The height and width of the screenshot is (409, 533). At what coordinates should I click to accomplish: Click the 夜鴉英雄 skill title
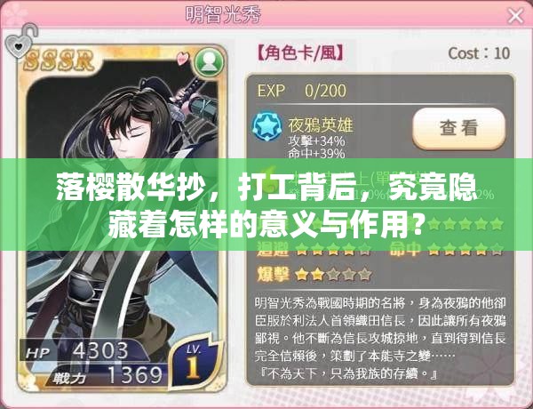321,124
